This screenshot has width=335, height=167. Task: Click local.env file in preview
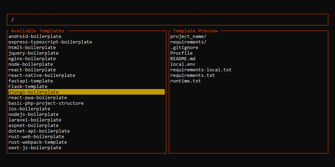183,64
